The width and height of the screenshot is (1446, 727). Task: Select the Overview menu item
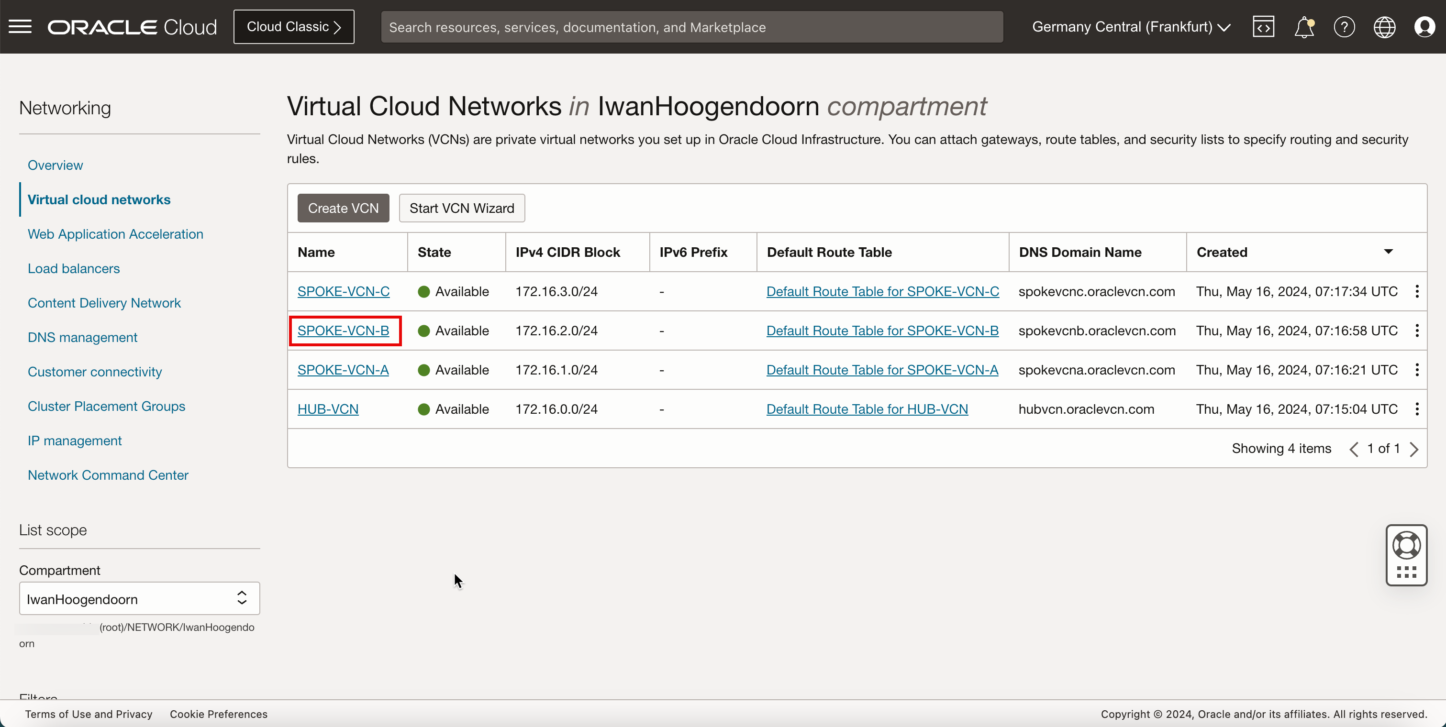click(55, 165)
